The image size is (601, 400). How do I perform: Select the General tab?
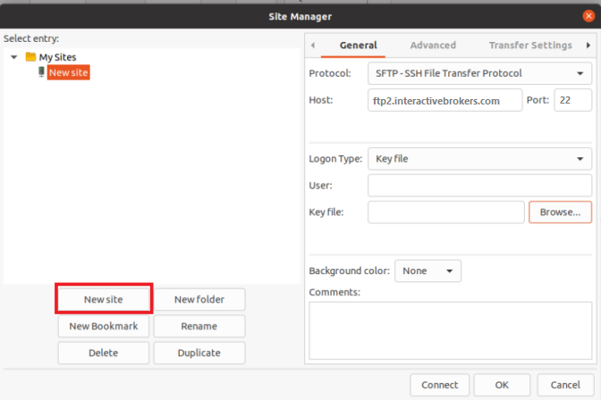[359, 46]
